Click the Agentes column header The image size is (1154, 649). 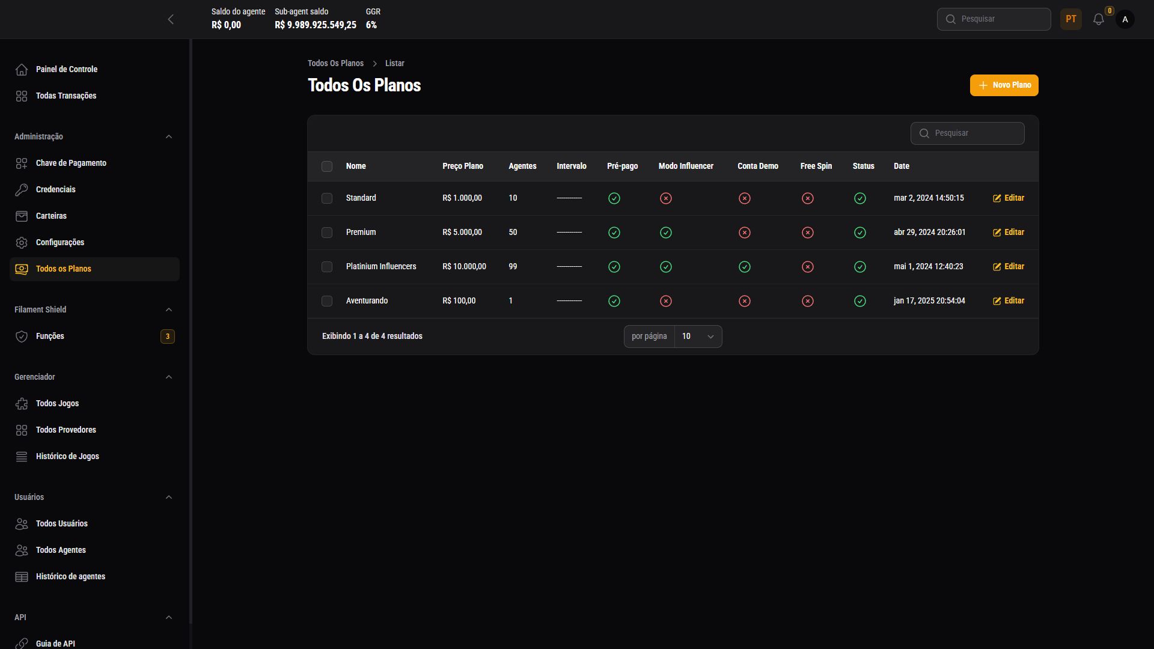point(522,166)
